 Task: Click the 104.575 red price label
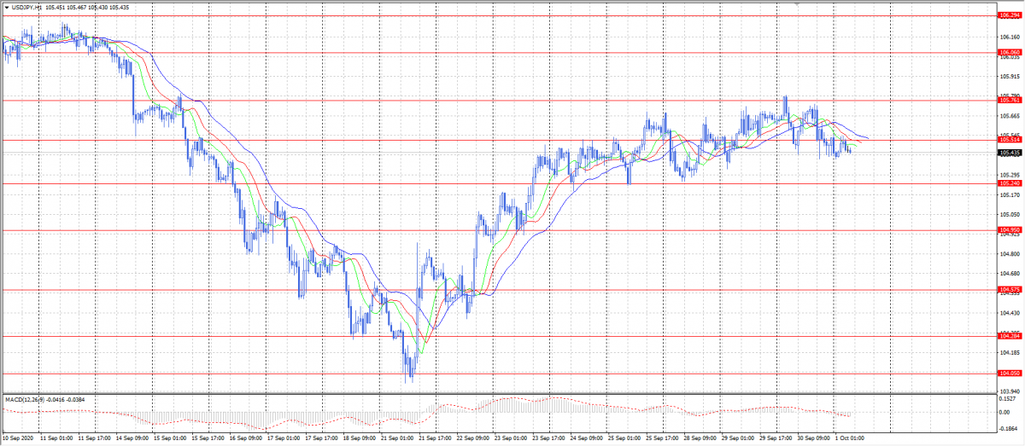1010,290
